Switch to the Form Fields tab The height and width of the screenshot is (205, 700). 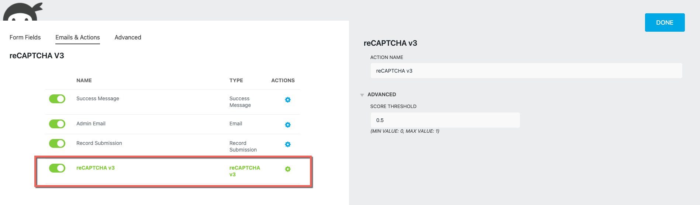[x=25, y=37]
